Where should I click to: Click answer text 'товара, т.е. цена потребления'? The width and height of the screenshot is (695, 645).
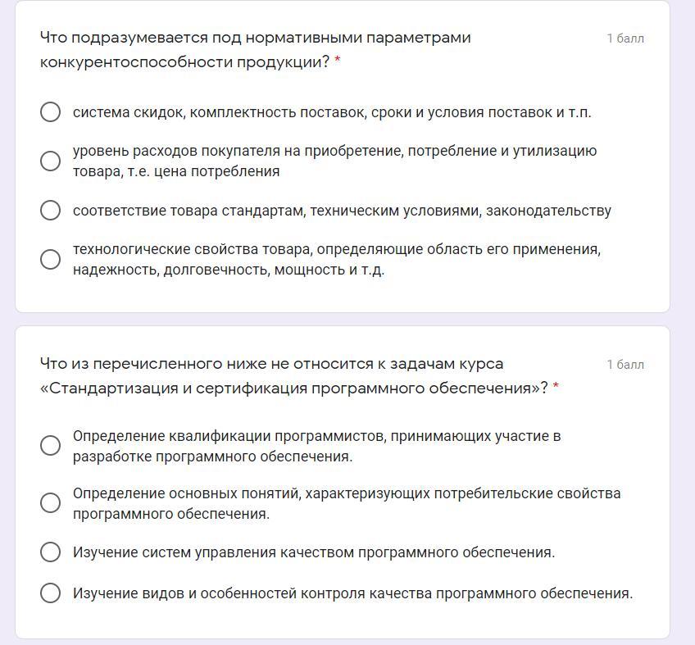coord(176,171)
